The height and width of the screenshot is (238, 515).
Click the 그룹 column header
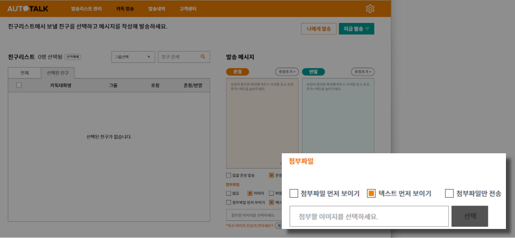[113, 86]
